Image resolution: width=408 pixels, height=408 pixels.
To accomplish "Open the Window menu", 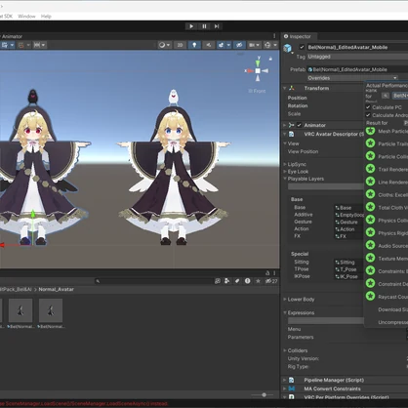I will click(26, 16).
